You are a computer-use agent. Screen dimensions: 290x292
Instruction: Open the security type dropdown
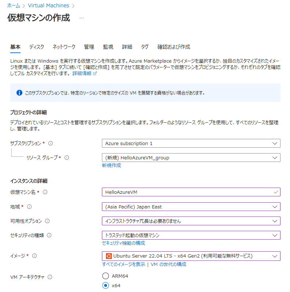click(x=191, y=235)
